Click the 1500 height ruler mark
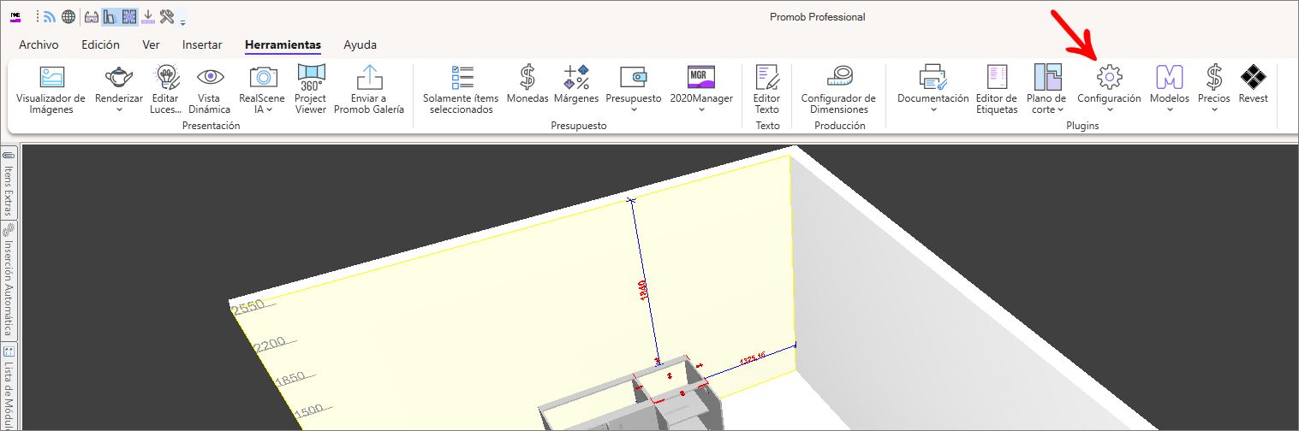This screenshot has height=431, width=1299. [x=311, y=412]
